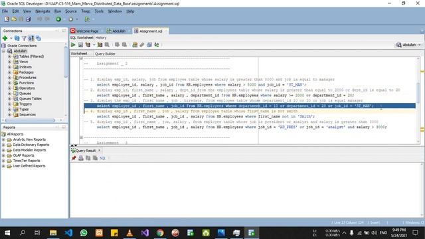Click the New file icon in main toolbar
425x239 pixels.
click(7, 19)
